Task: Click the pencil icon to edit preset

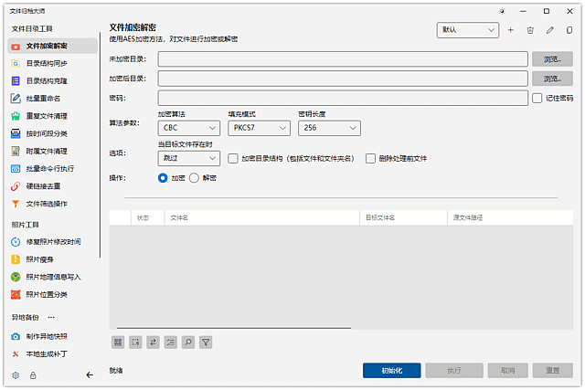Action: 549,30
